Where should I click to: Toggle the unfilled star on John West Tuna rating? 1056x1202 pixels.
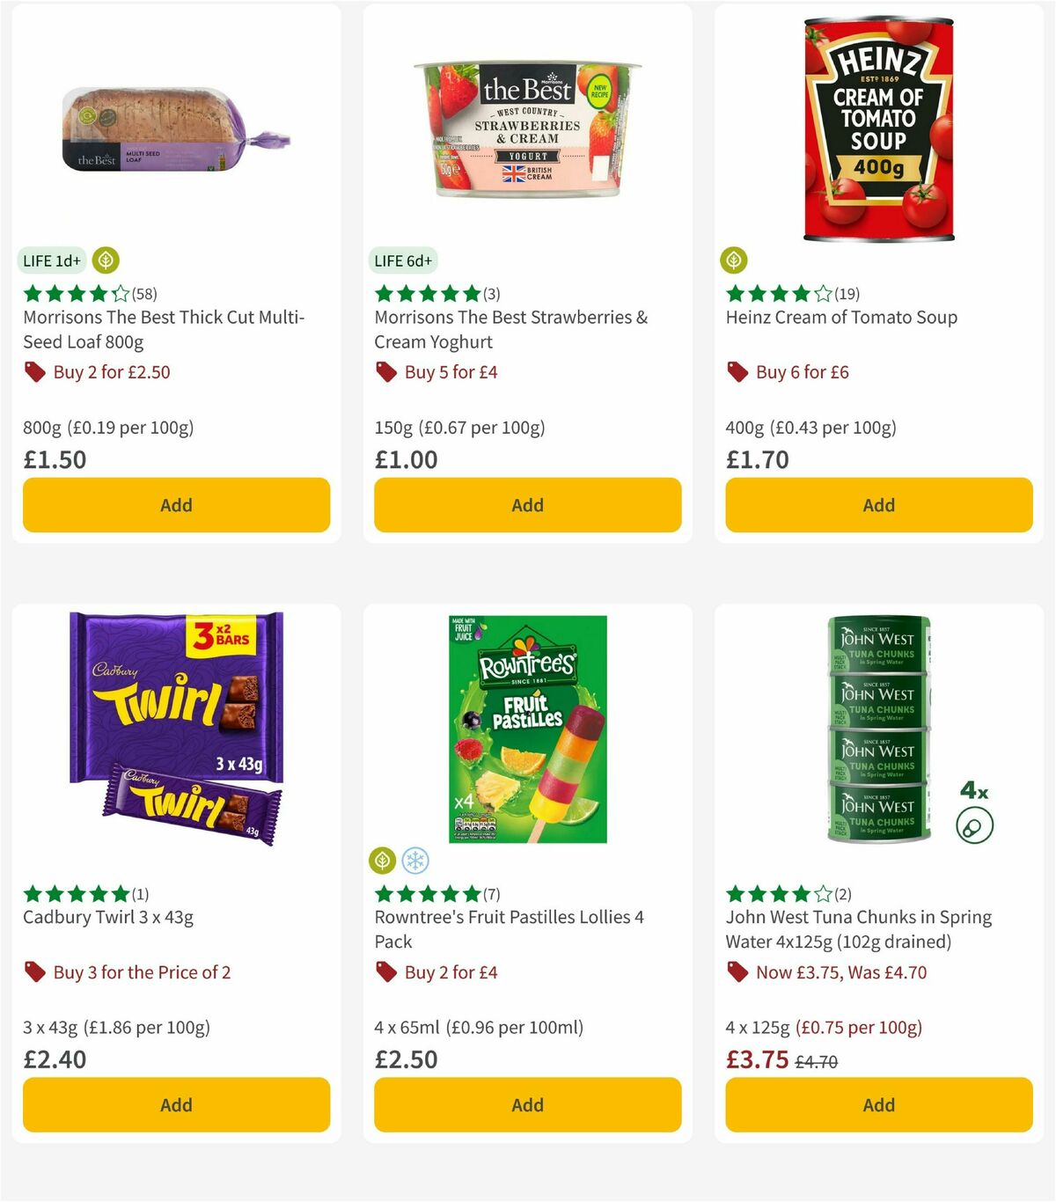click(823, 893)
